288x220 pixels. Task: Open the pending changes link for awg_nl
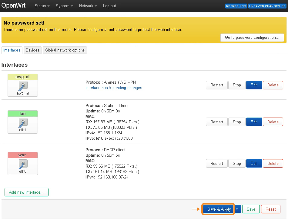click(114, 88)
